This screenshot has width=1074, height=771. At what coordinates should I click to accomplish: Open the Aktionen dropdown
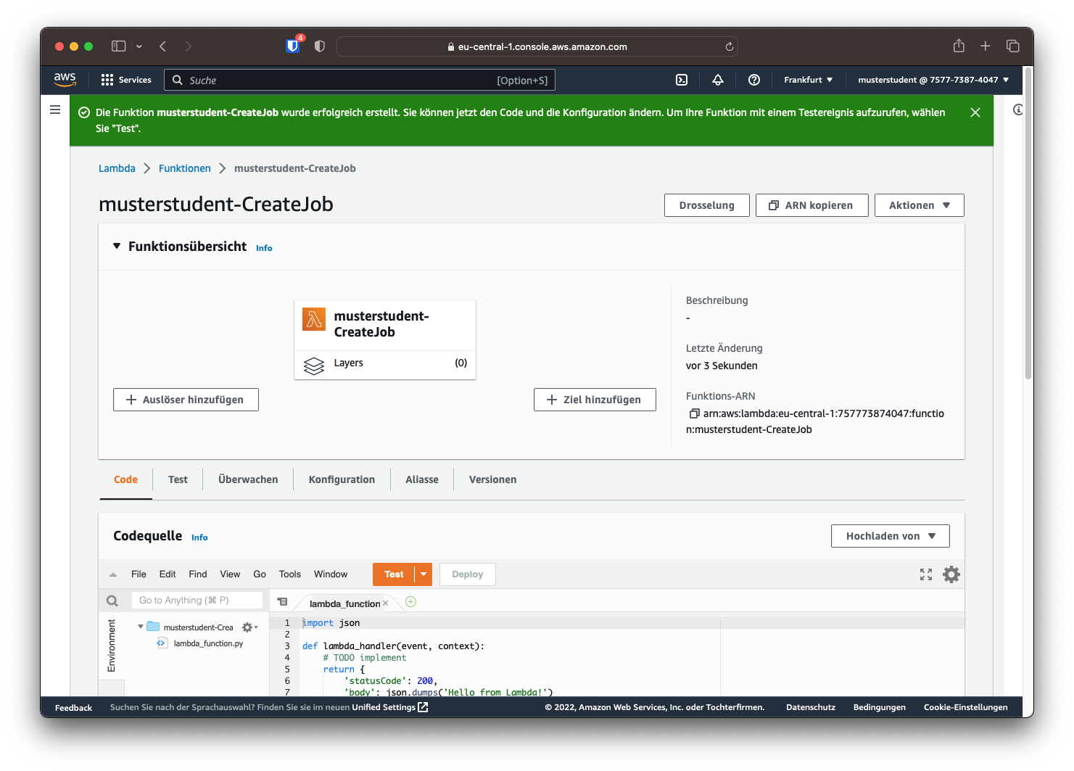(920, 205)
